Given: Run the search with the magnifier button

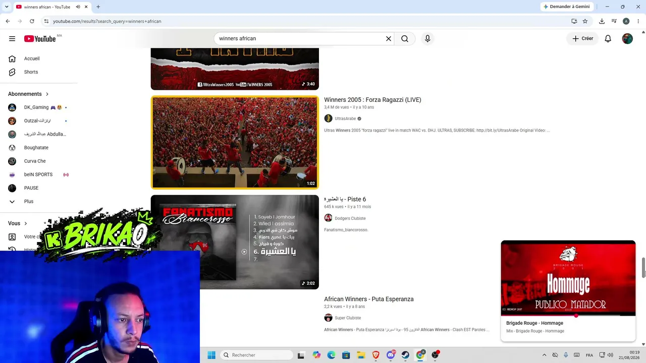Looking at the screenshot, I should pyautogui.click(x=405, y=39).
